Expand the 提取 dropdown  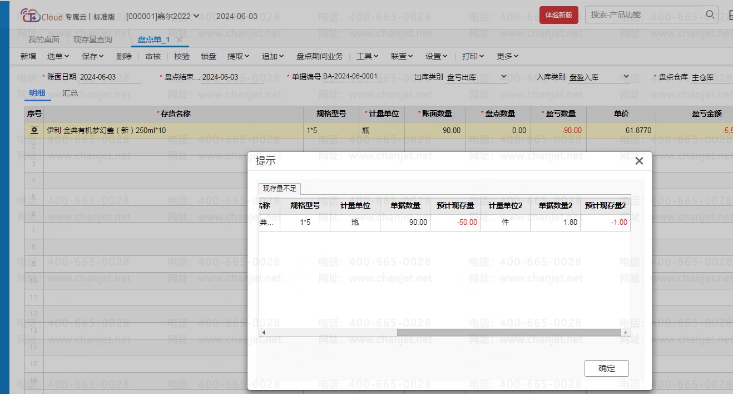pos(239,56)
